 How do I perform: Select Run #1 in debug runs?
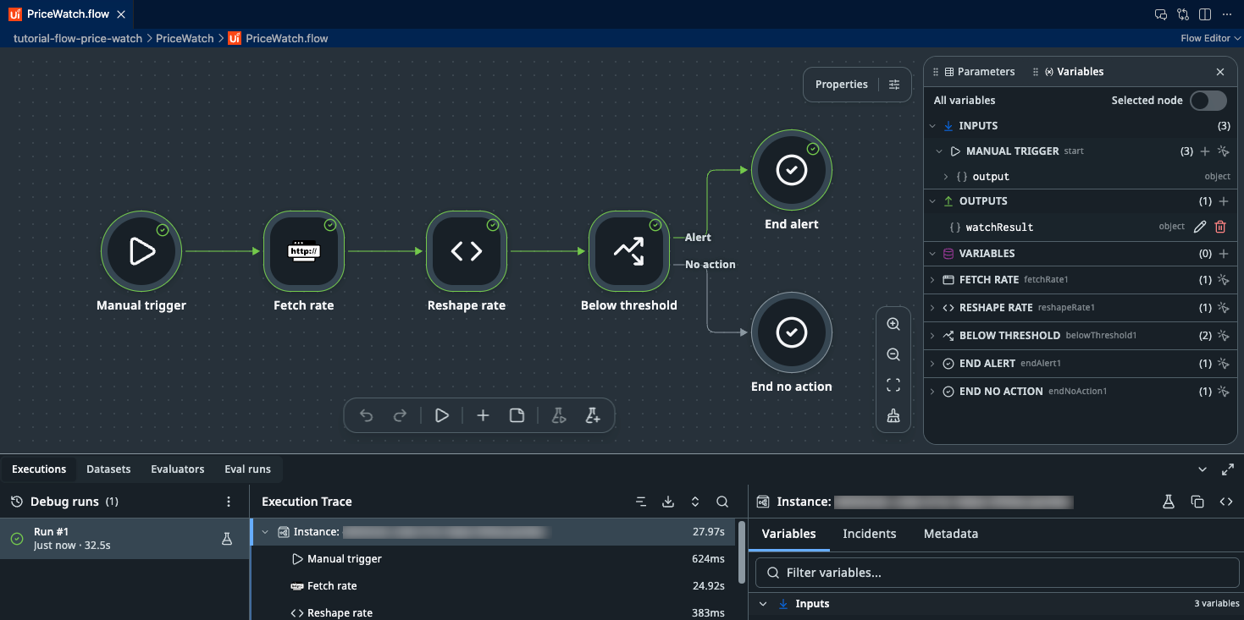[x=124, y=538]
